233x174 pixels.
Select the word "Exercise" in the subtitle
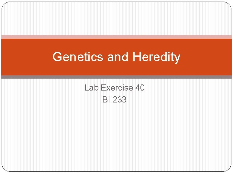117,88
